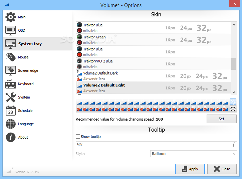Open the System wrench and screwdriver icon
This screenshot has height=179, width=242.
click(10, 97)
